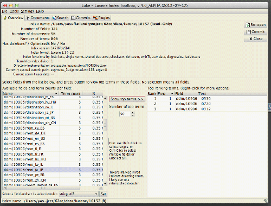Click the Close index button
This screenshot has height=206, width=271.
point(255,38)
